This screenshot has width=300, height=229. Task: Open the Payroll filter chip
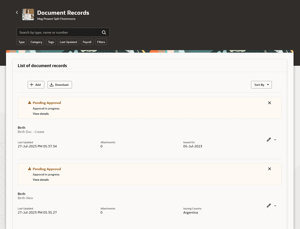coord(87,42)
